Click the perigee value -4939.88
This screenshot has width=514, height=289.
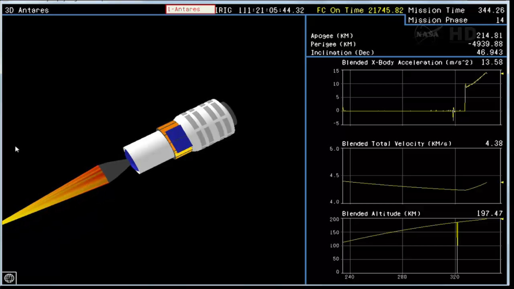(x=485, y=44)
